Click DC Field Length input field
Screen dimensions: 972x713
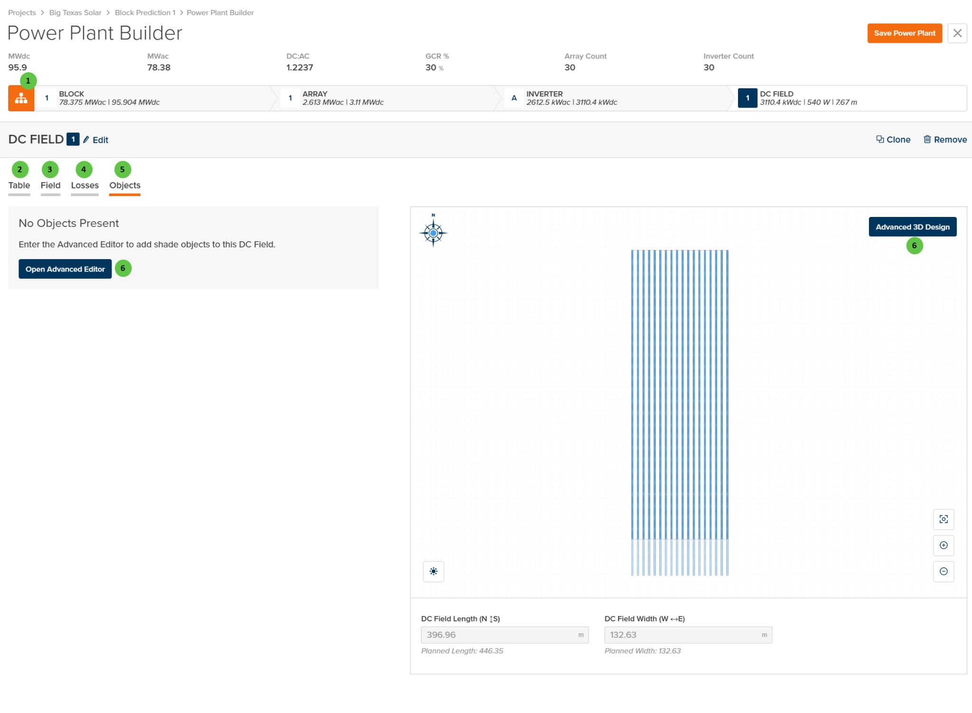pyautogui.click(x=505, y=635)
